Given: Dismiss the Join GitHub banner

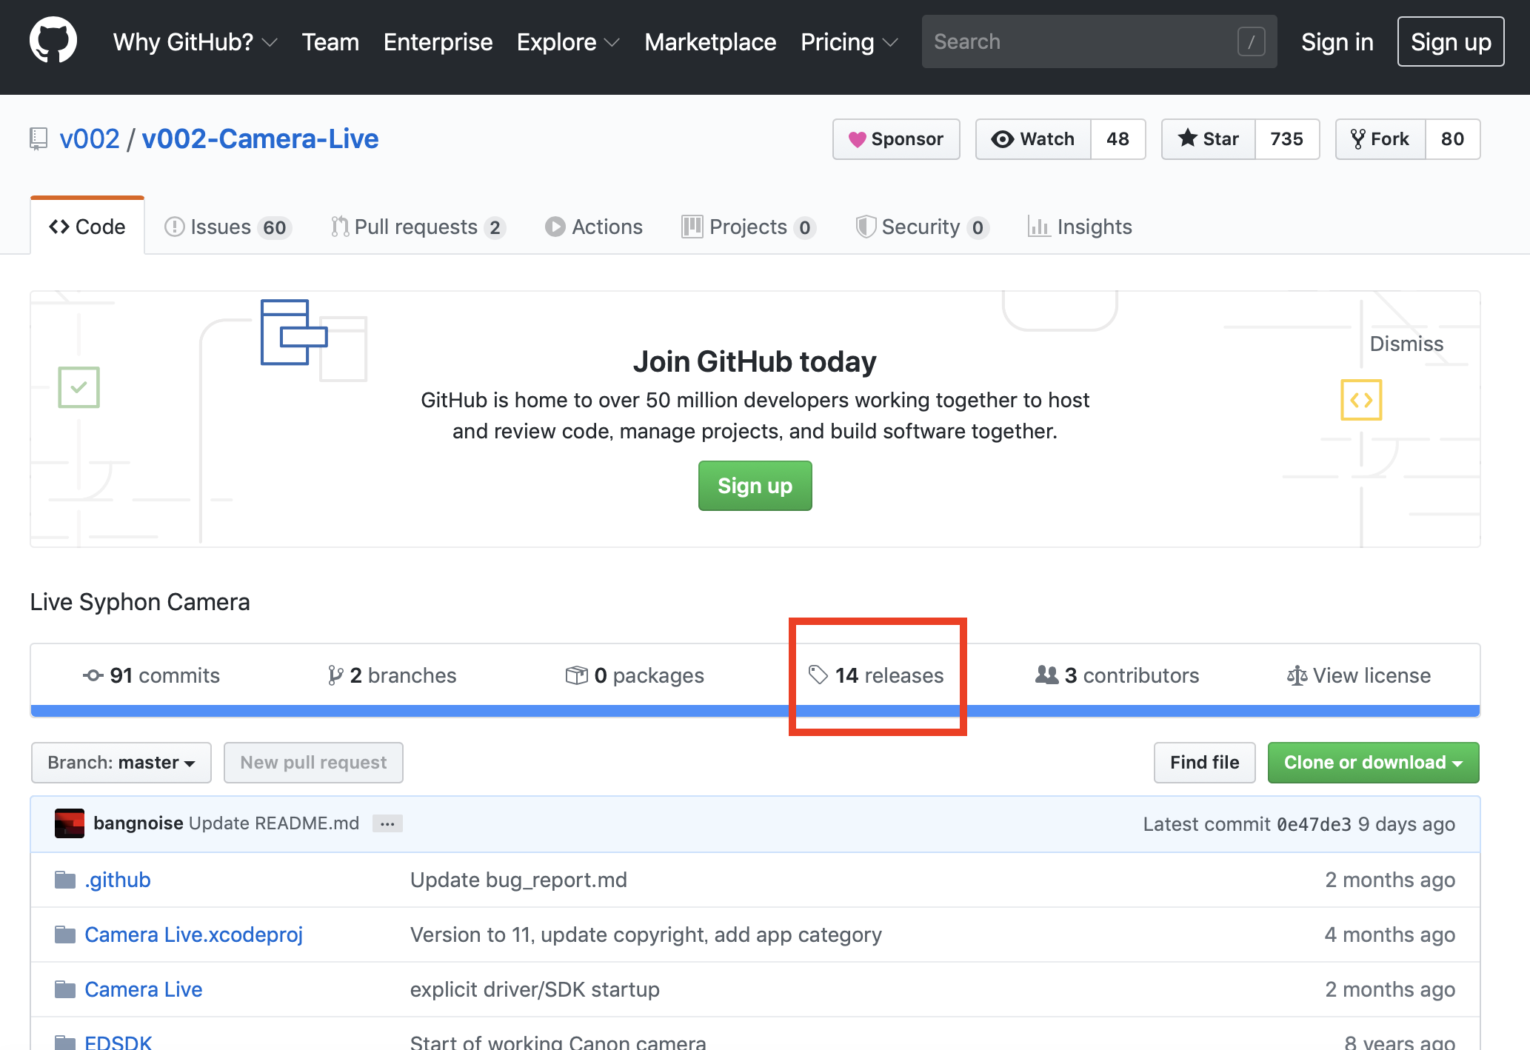Looking at the screenshot, I should (x=1406, y=344).
